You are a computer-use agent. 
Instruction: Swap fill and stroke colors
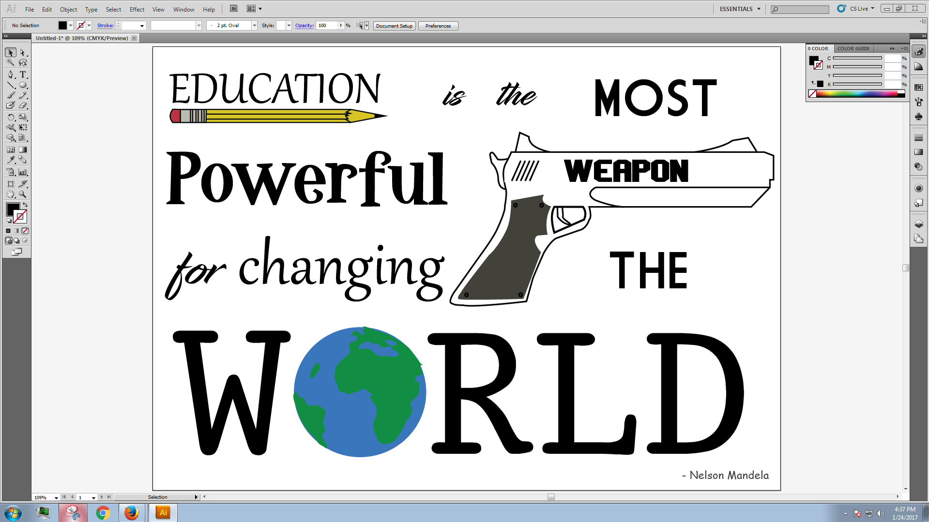point(25,205)
